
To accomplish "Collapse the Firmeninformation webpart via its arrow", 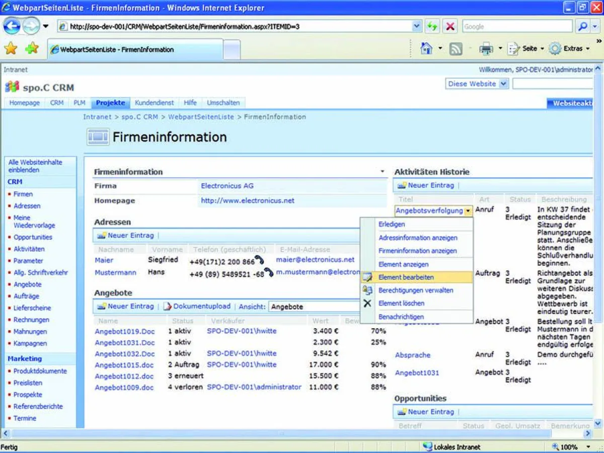I will pyautogui.click(x=382, y=171).
